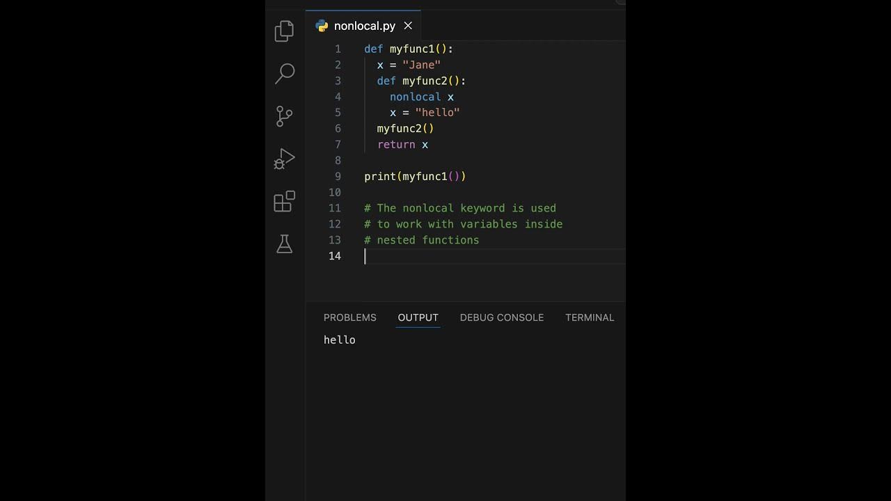Image resolution: width=891 pixels, height=501 pixels.
Task: Close the nonlocal.py editor tab
Action: point(408,26)
